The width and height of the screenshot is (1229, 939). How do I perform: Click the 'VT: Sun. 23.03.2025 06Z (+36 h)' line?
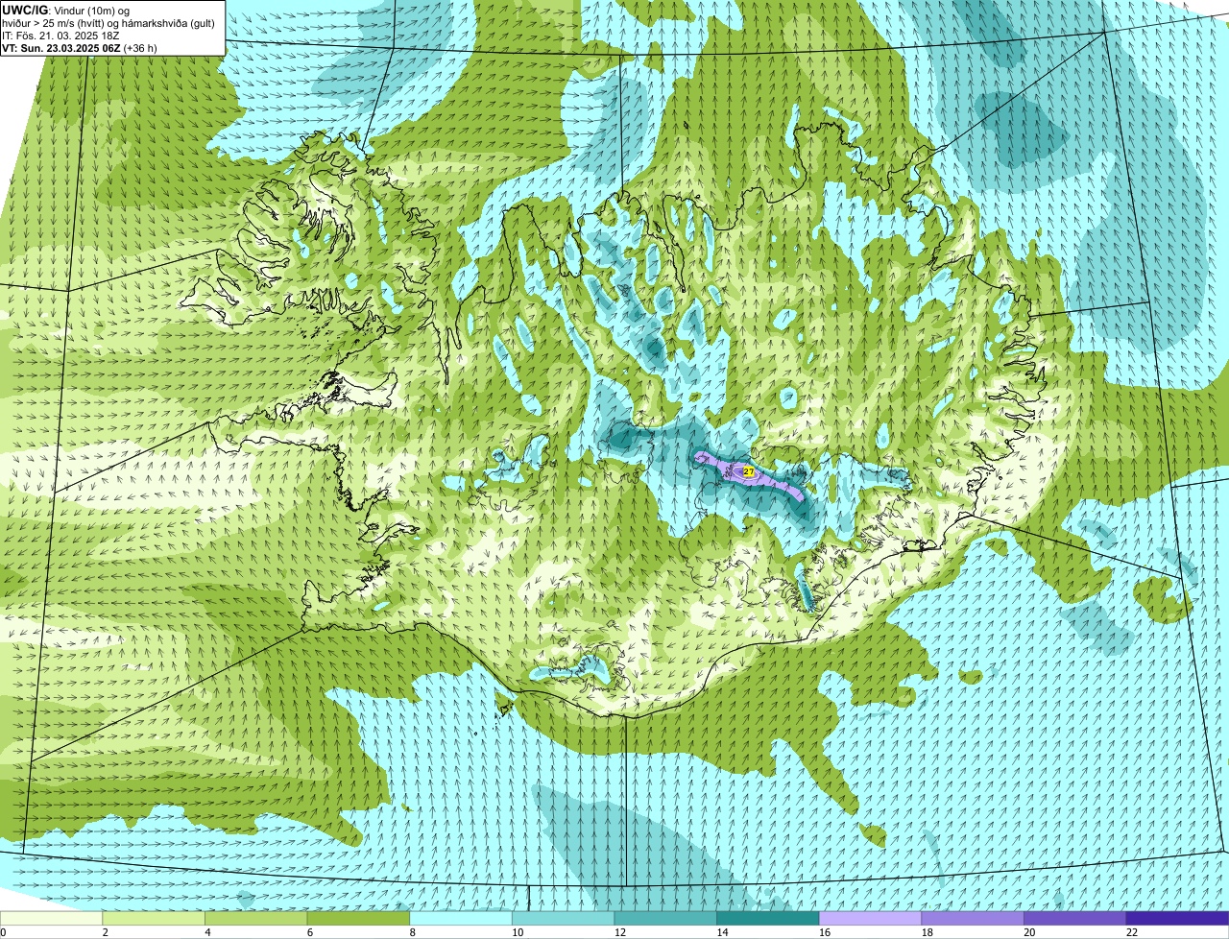click(x=80, y=47)
